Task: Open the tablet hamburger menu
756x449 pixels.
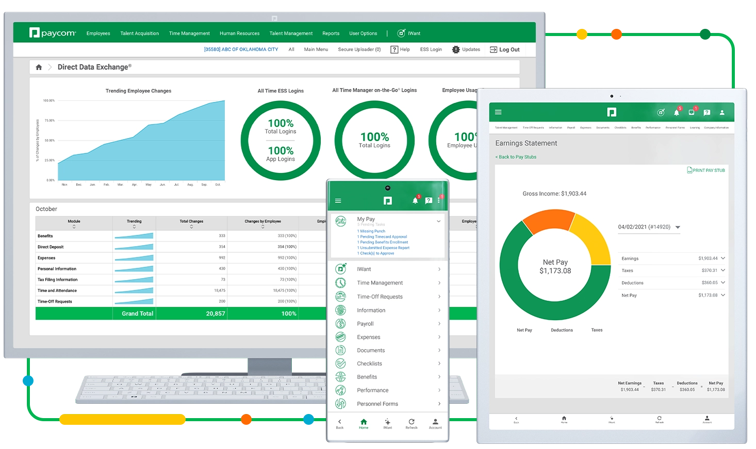Action: 498,112
